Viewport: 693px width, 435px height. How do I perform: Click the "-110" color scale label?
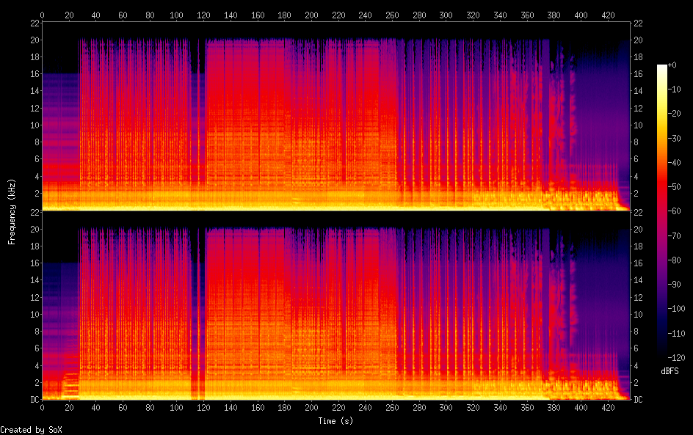676,334
